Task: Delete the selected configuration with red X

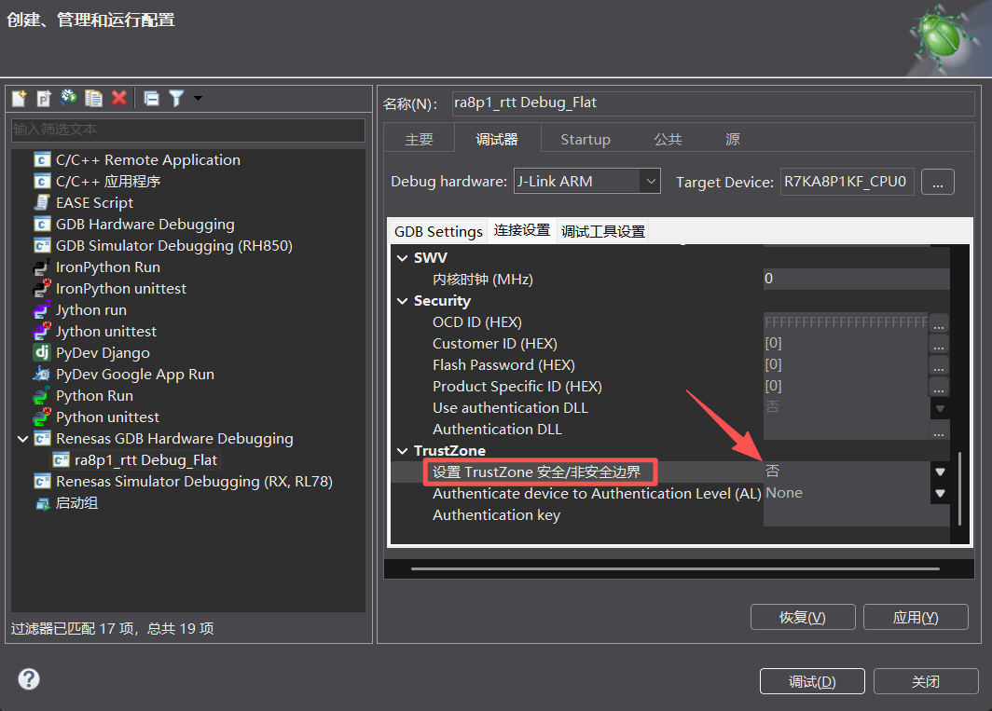Action: [x=119, y=98]
